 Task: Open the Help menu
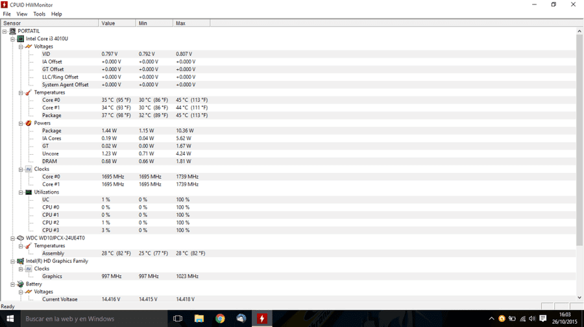(56, 14)
